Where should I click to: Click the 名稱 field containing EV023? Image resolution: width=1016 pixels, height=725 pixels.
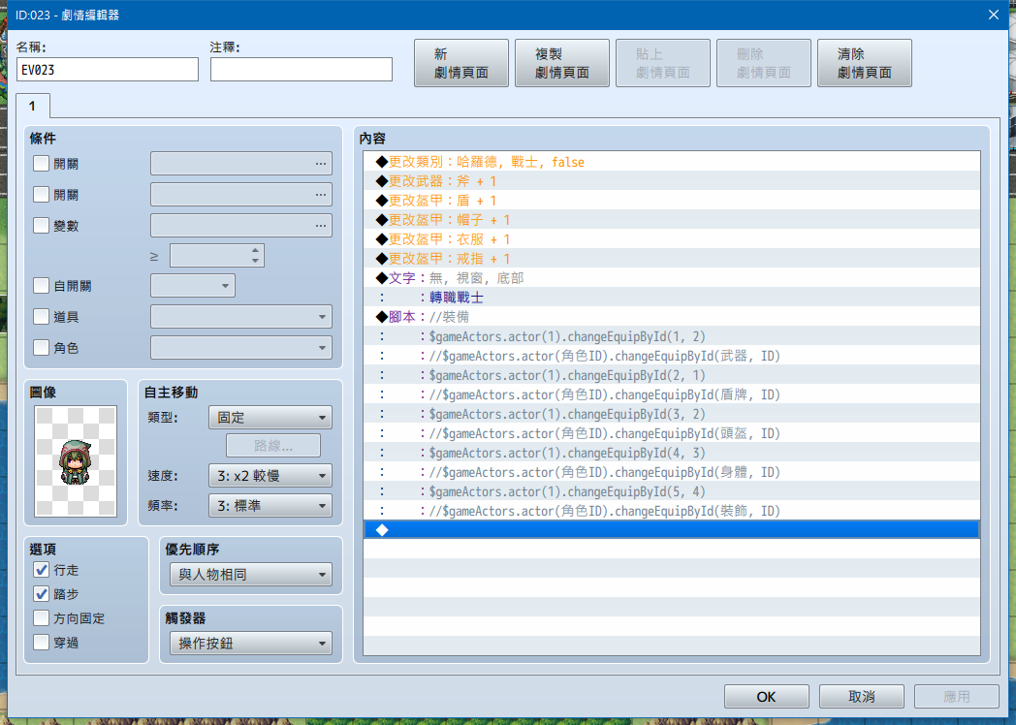(x=108, y=70)
